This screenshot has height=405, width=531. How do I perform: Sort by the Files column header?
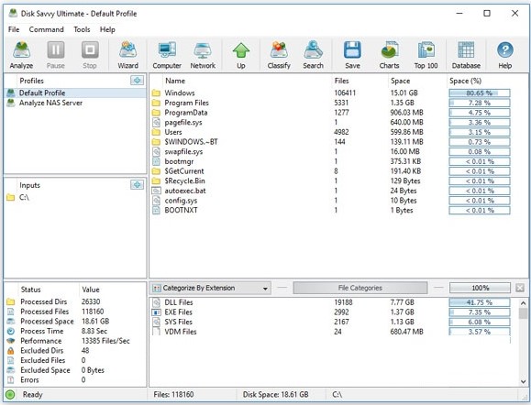341,81
